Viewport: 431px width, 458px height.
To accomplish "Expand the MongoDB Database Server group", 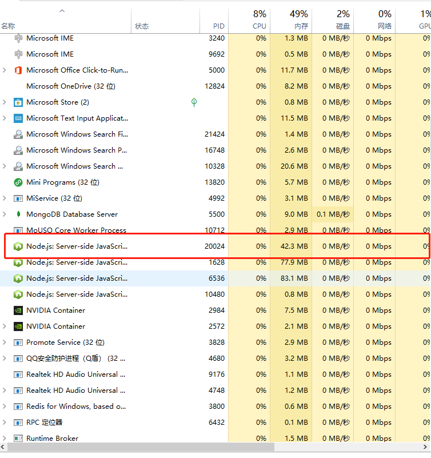I will 5,214.
